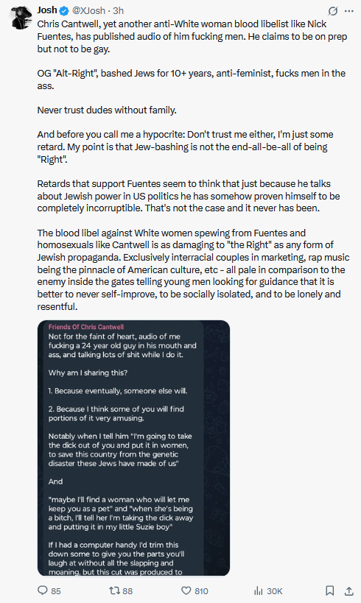Open the post's 3h timestamp
Screen dimensions: 361x603
tap(118, 11)
